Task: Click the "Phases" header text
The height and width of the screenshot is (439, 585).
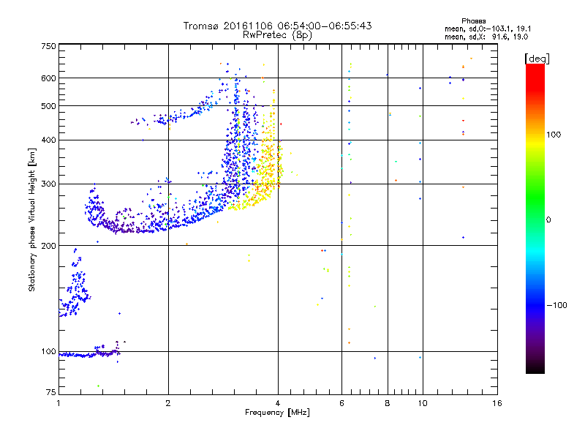Action: 473,21
